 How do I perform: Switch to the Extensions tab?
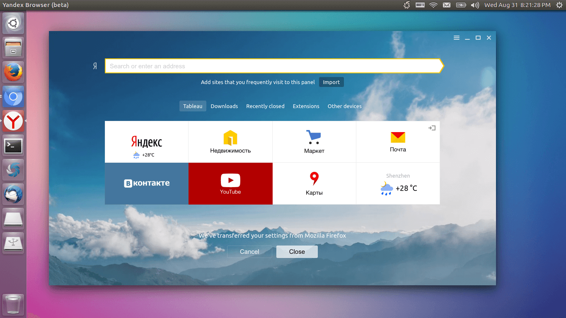(306, 106)
